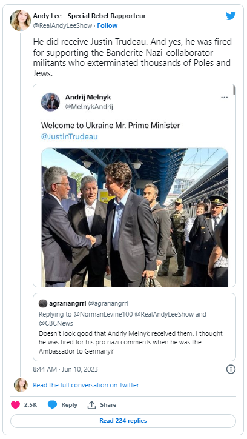Open Andy Lee's profile avatar
The image size is (247, 439).
[x=21, y=20]
